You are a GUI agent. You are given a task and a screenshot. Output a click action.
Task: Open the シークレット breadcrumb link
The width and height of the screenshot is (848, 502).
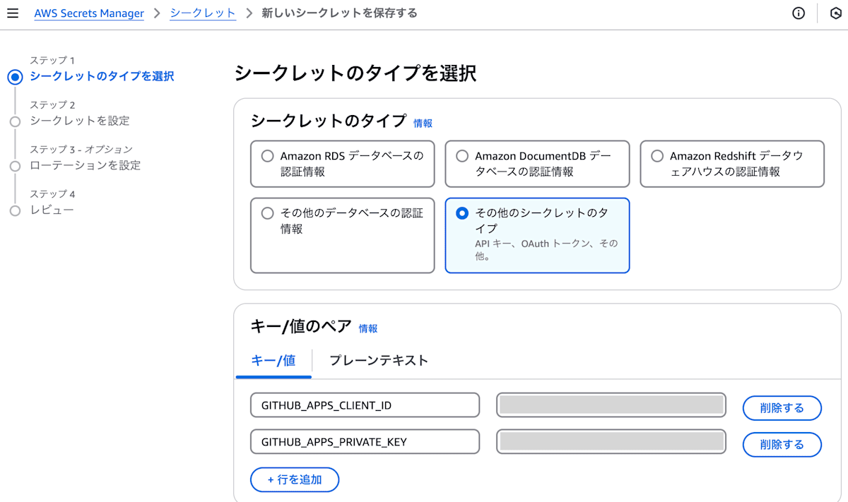coord(203,13)
